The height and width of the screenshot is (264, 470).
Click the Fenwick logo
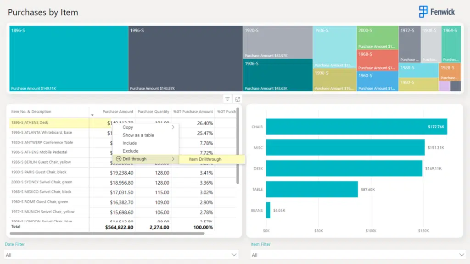click(436, 11)
